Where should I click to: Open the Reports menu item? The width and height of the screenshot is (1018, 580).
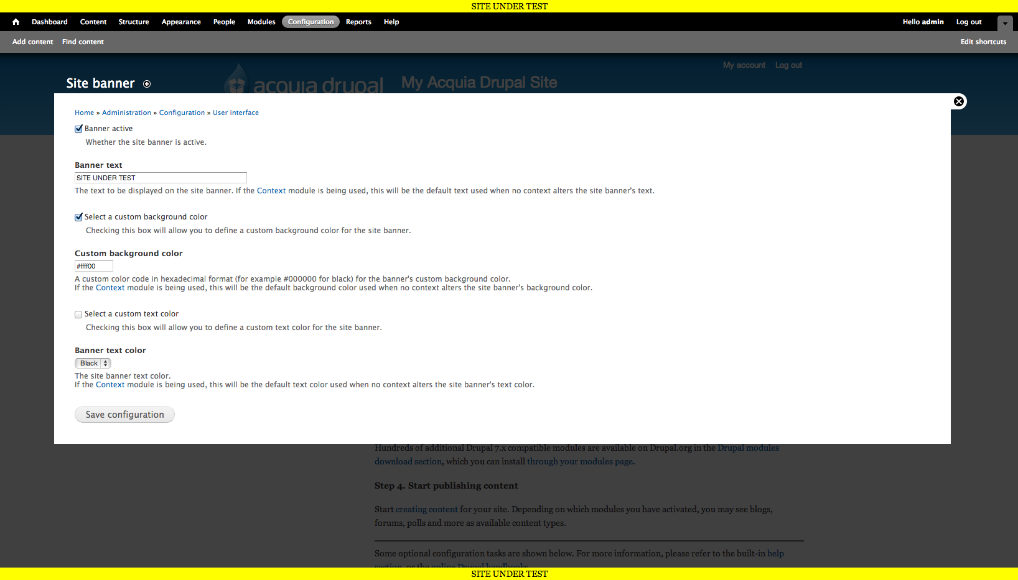pyautogui.click(x=358, y=22)
